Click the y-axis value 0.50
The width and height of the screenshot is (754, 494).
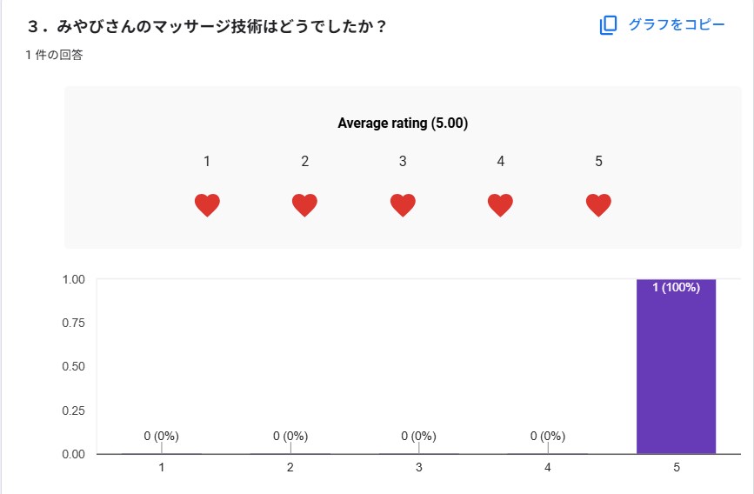(73, 367)
